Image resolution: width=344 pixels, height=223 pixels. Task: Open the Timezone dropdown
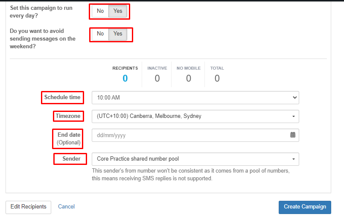click(195, 116)
